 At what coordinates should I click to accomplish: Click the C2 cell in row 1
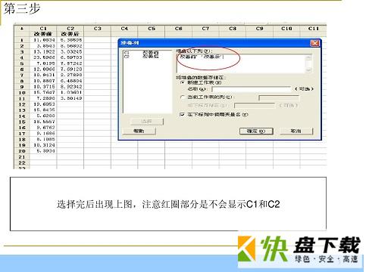pyautogui.click(x=70, y=40)
